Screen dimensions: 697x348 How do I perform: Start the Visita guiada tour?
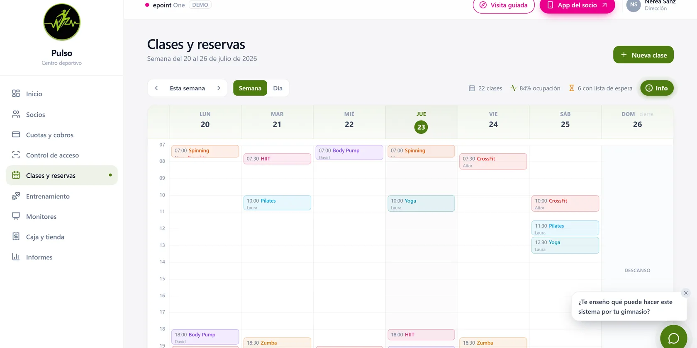click(504, 5)
